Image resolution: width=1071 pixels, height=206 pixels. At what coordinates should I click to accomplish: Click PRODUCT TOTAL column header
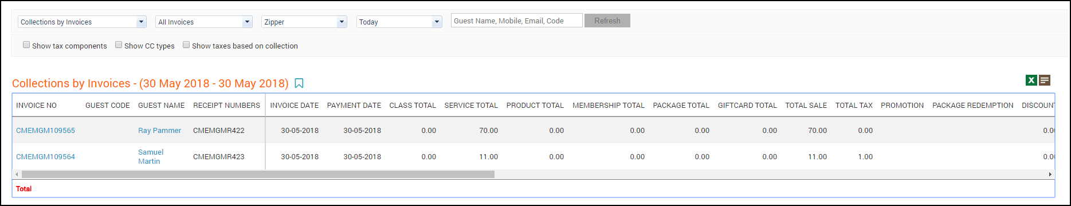[535, 106]
